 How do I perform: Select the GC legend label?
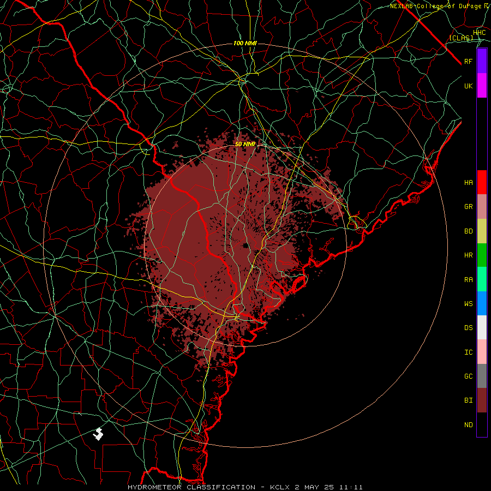(x=469, y=376)
